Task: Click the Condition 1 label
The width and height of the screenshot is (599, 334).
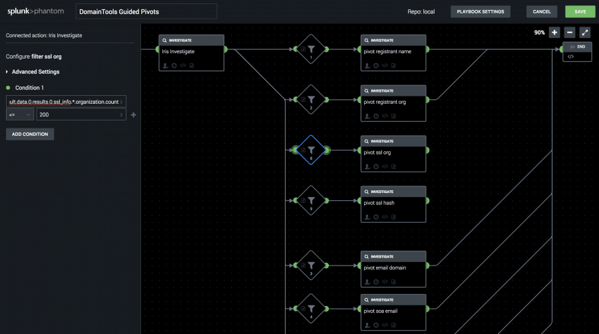Action: coord(29,88)
